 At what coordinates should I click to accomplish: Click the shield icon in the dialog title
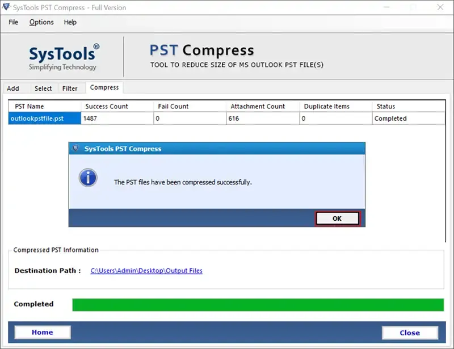click(x=76, y=148)
